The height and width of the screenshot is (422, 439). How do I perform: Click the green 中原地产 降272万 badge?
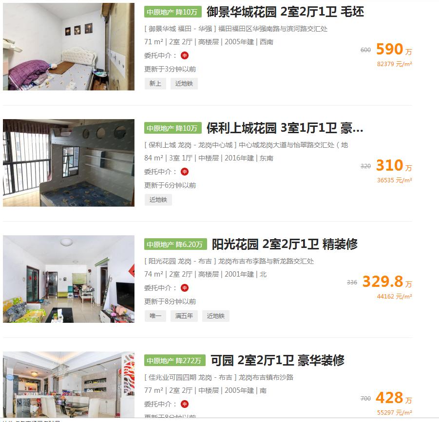(175, 361)
